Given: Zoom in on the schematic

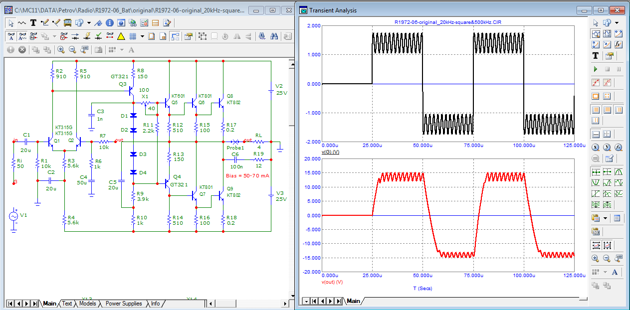Looking at the screenshot, I should [61, 49].
